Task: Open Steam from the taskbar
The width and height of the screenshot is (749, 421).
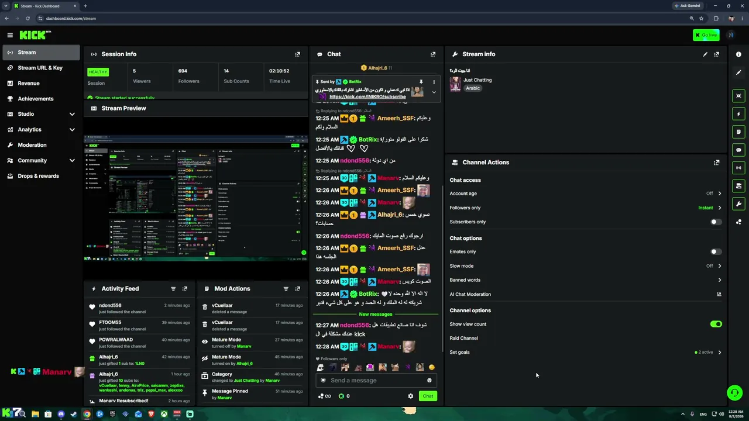Action: 74,415
